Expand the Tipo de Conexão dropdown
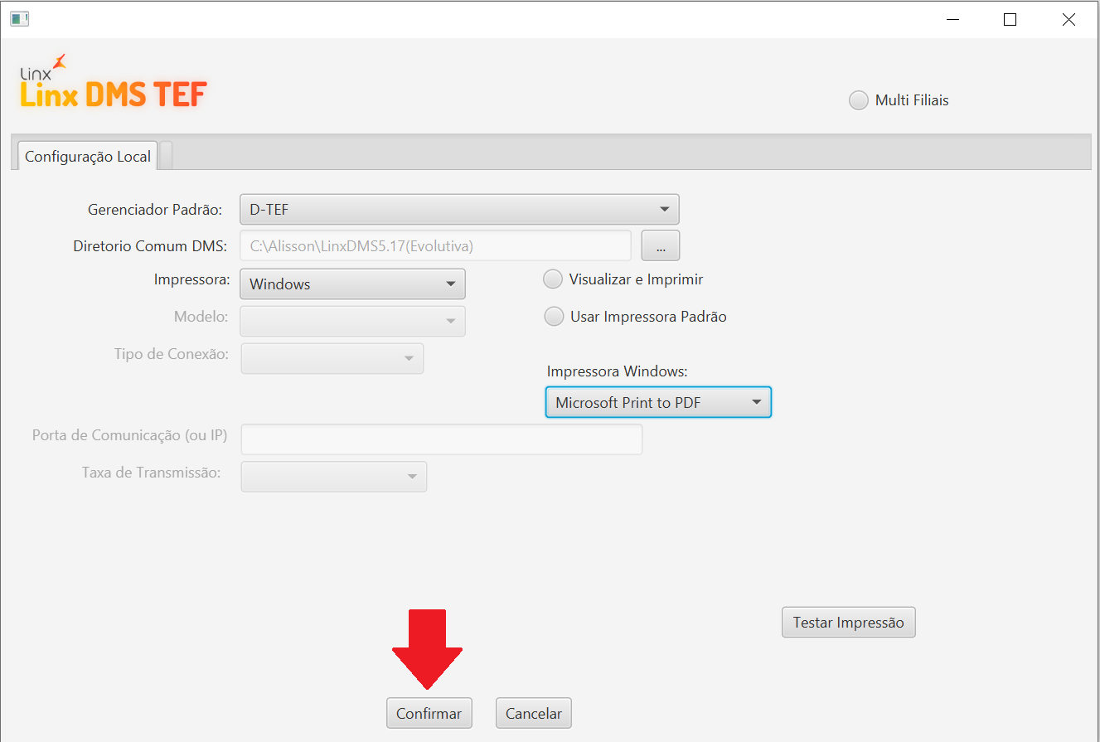This screenshot has width=1100, height=742. click(332, 358)
